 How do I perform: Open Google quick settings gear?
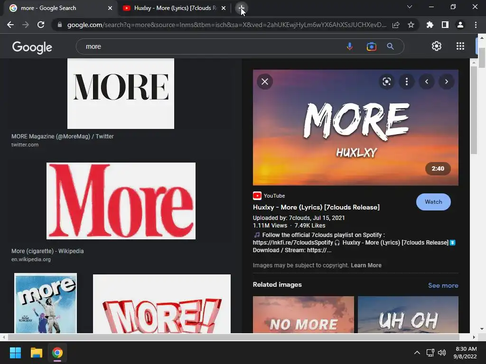tap(437, 46)
